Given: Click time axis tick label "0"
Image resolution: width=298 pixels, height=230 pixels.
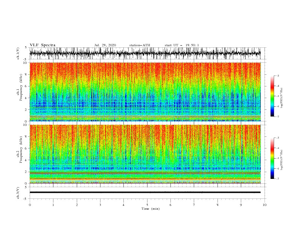Looking at the screenshot, I should pyautogui.click(x=30, y=205).
